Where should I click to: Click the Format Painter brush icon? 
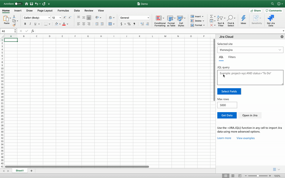[14, 25]
